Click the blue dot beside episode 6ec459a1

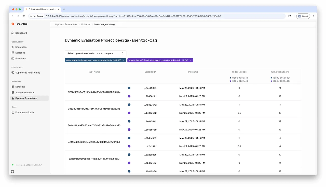click(129, 88)
